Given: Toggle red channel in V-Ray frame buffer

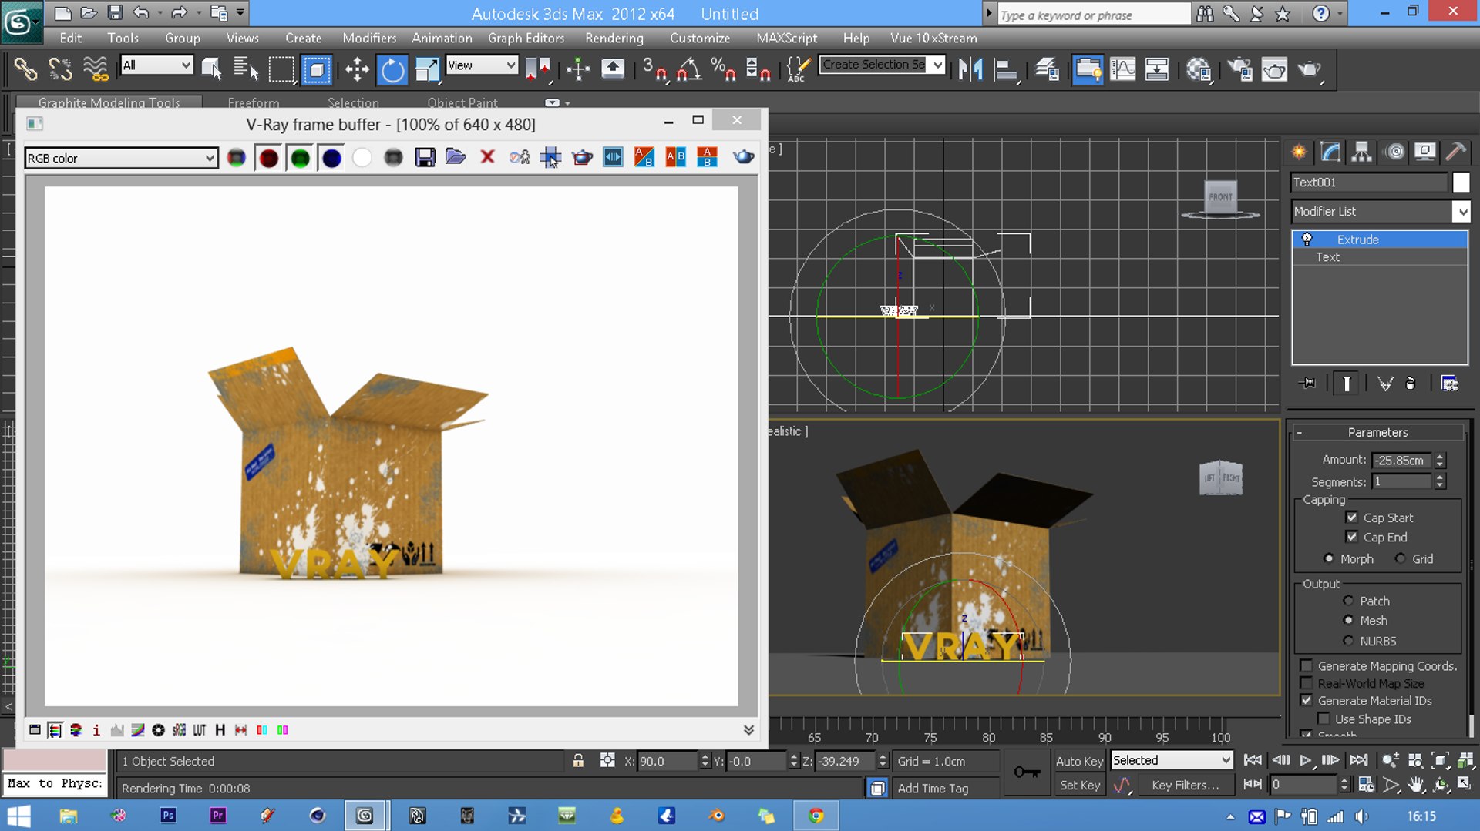Looking at the screenshot, I should tap(268, 158).
